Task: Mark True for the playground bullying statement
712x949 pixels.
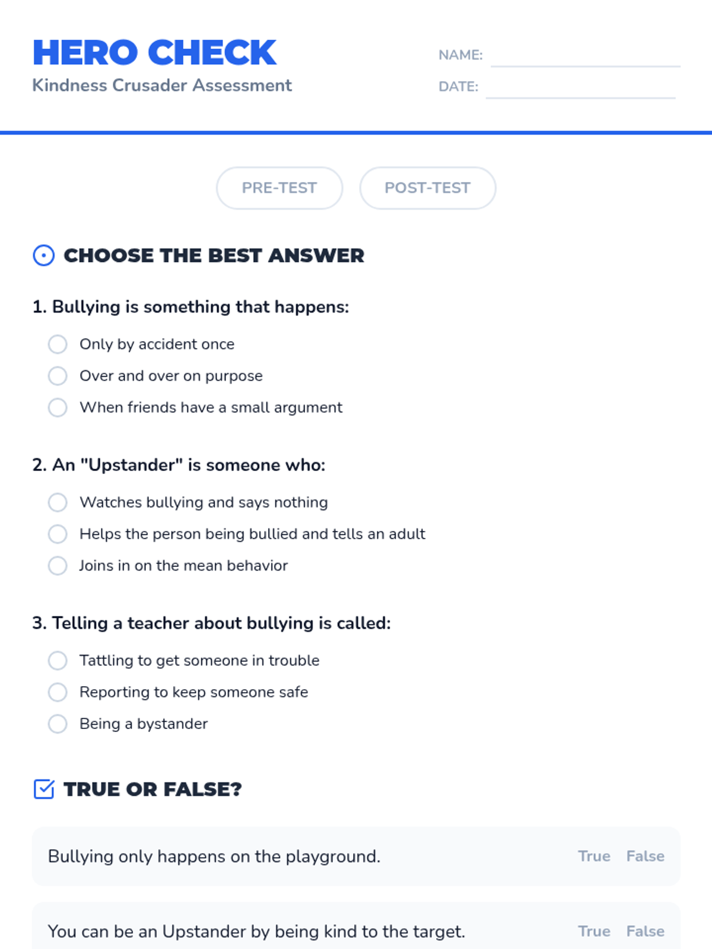Action: [594, 856]
